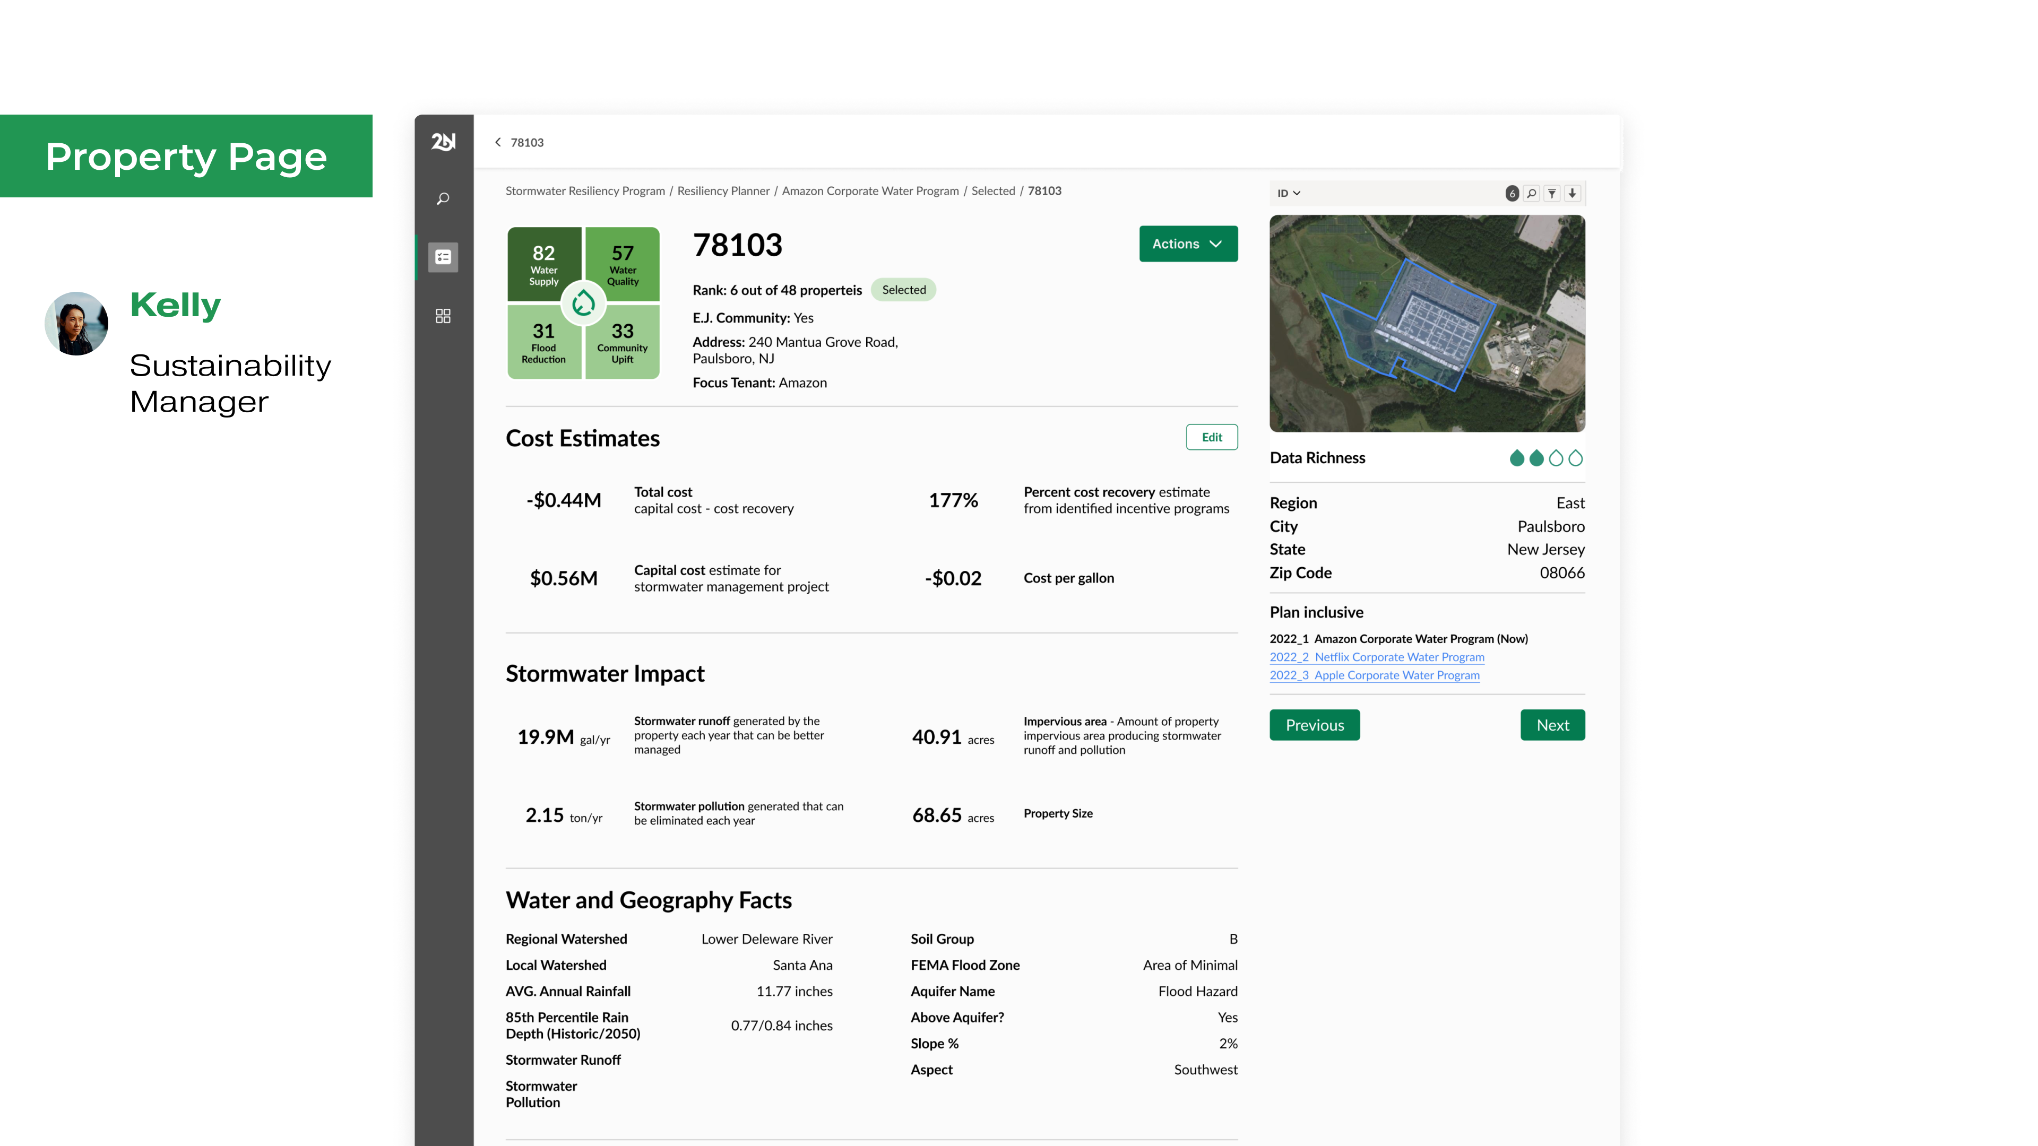Click the Resiliency Planner breadcrumb
2038x1146 pixels.
(x=723, y=190)
